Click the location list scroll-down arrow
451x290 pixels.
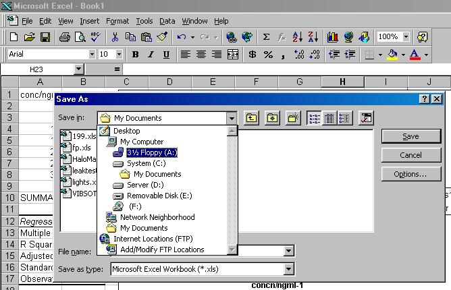click(232, 250)
